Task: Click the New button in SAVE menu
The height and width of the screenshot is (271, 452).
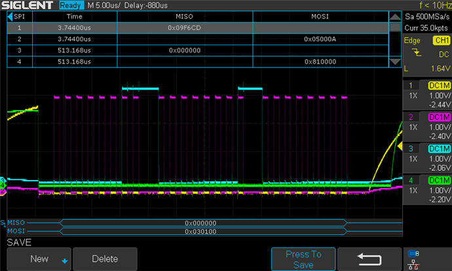Action: [x=39, y=259]
